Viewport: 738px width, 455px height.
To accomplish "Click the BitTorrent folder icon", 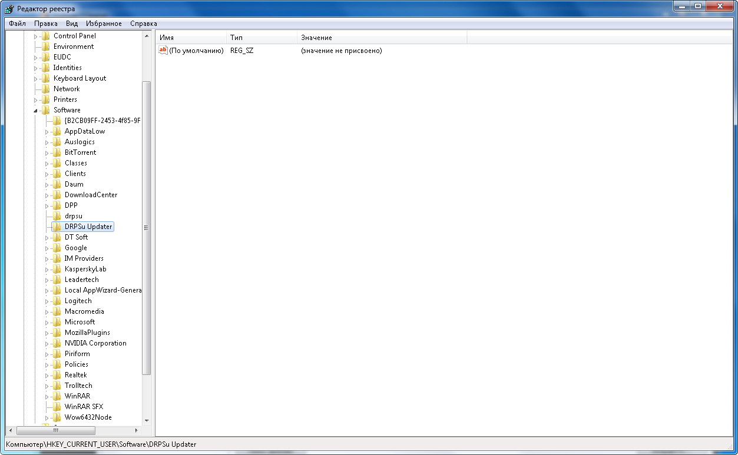I will (x=57, y=152).
